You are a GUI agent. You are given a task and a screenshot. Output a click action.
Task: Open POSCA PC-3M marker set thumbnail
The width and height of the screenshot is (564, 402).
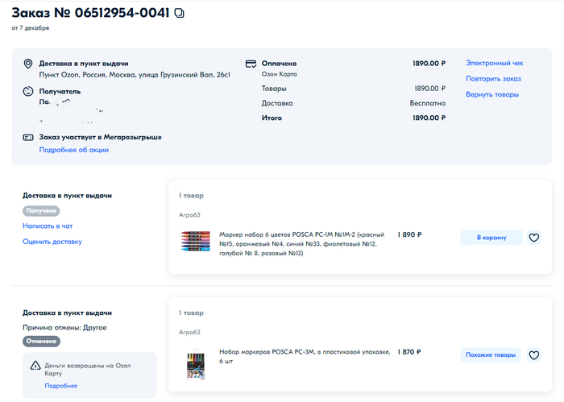click(x=195, y=365)
